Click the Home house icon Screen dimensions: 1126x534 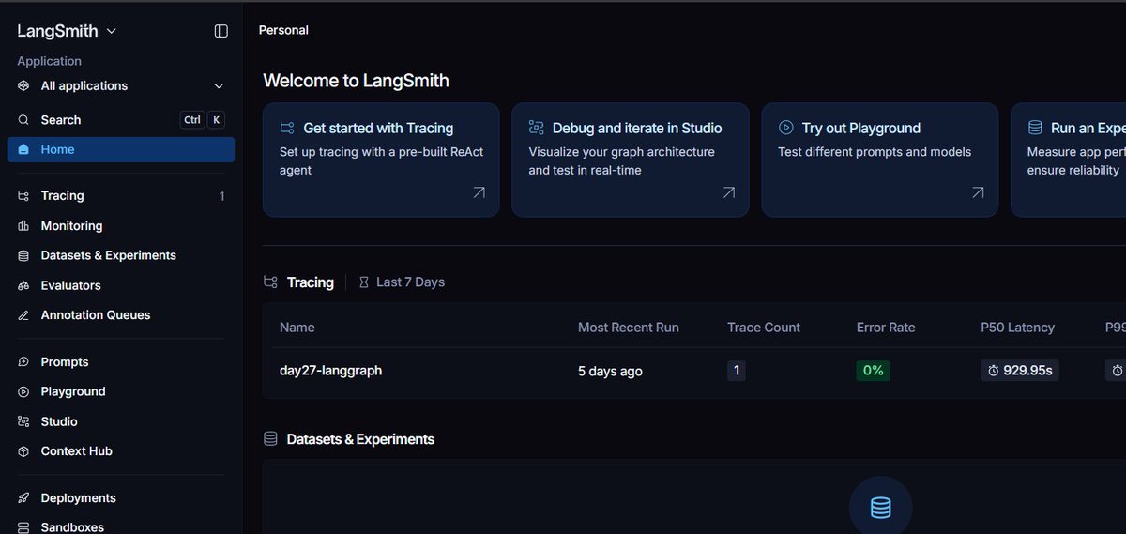(23, 149)
